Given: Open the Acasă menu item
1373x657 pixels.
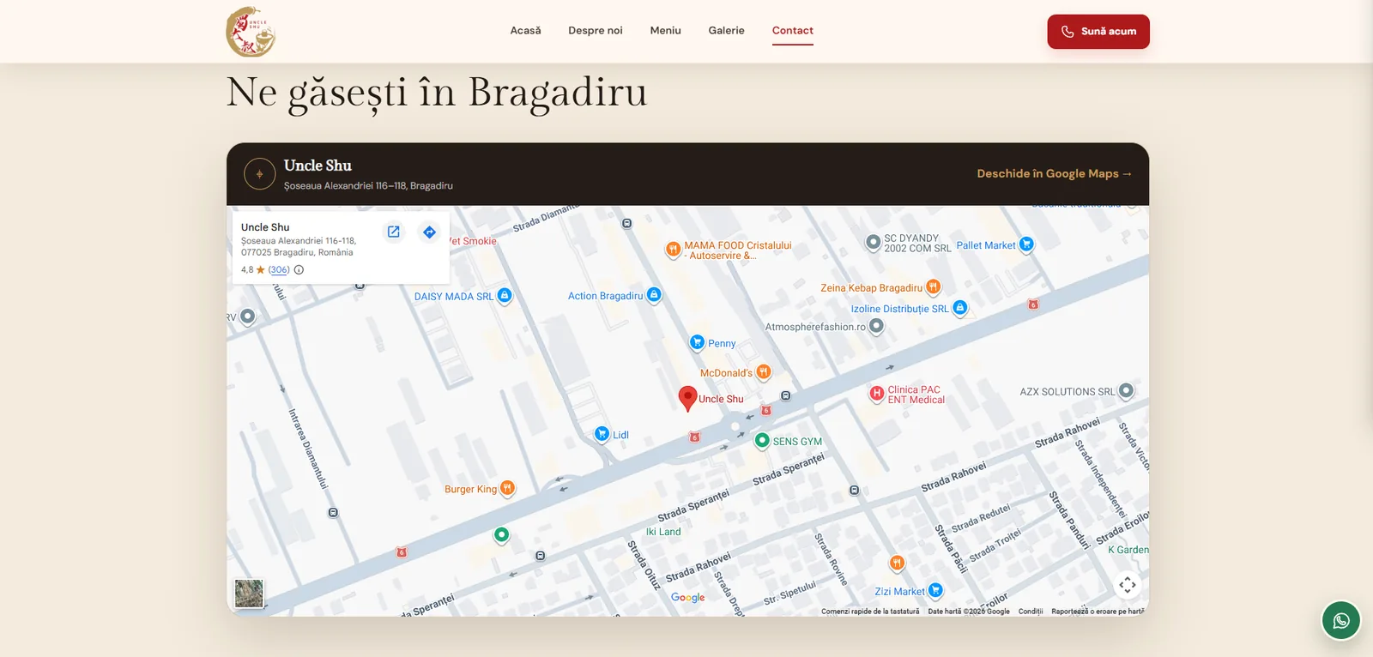Looking at the screenshot, I should (525, 31).
